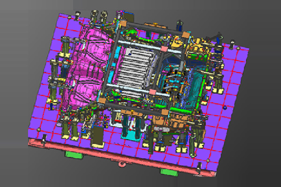This screenshot has height=187, width=281.
Task: Pick the right green foot block
Action: (170, 171)
